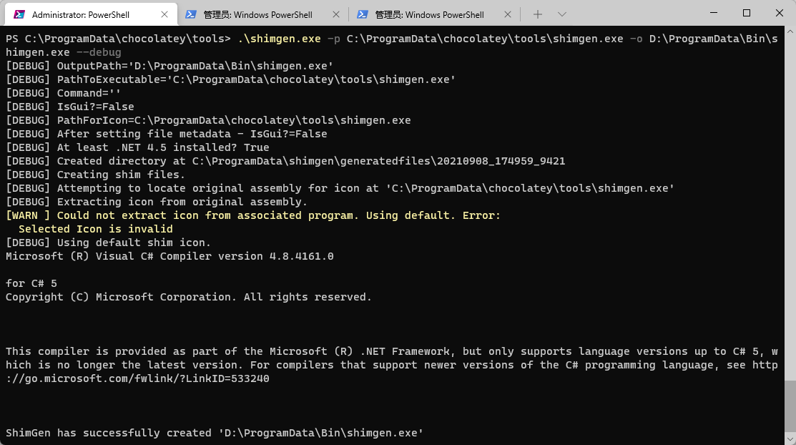Open a new tab with plus icon
Screen dimensions: 796x445
[x=538, y=14]
